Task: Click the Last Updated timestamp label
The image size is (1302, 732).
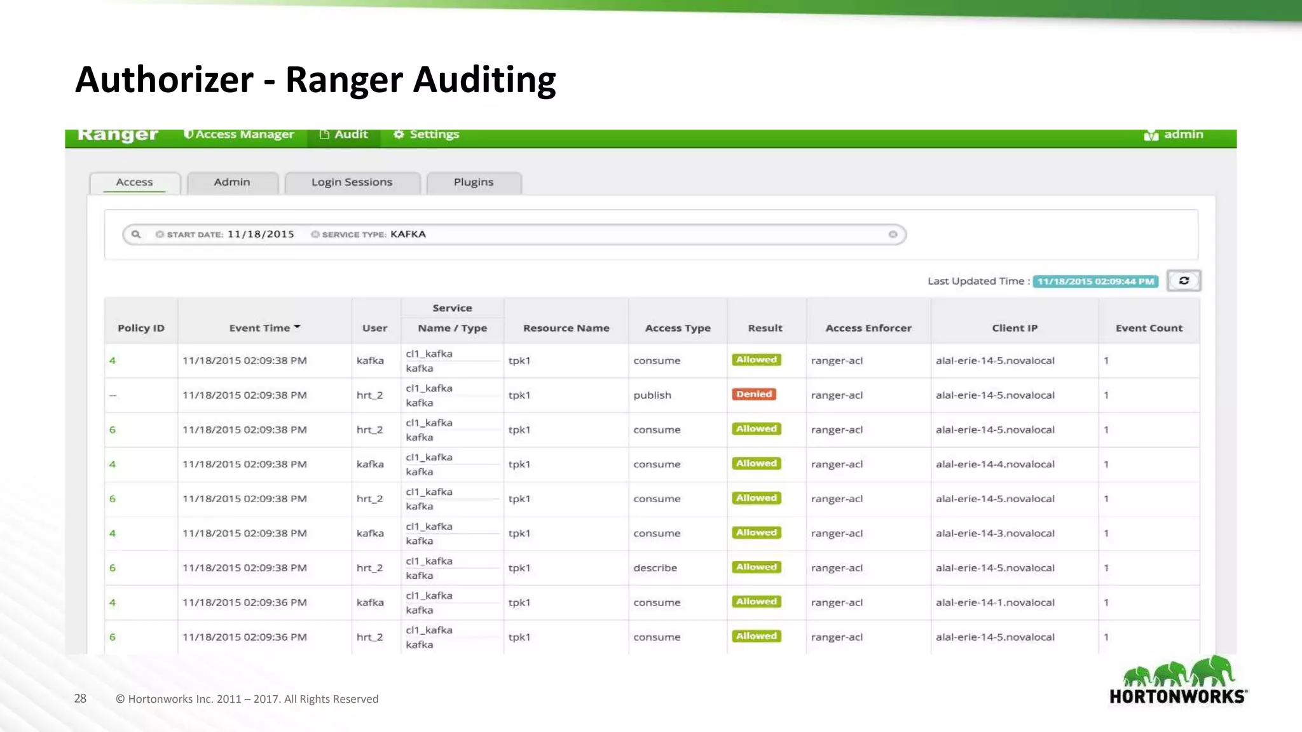Action: coord(1095,281)
